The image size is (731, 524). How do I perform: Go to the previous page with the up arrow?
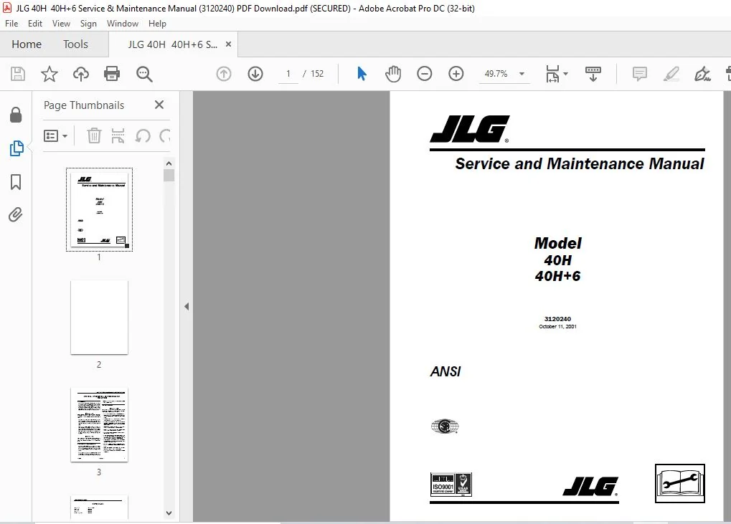(x=224, y=74)
